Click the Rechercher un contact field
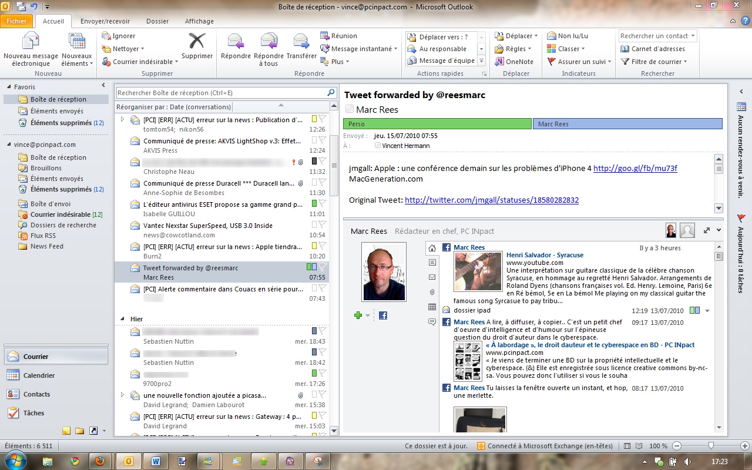The width and height of the screenshot is (752, 470). tap(657, 36)
